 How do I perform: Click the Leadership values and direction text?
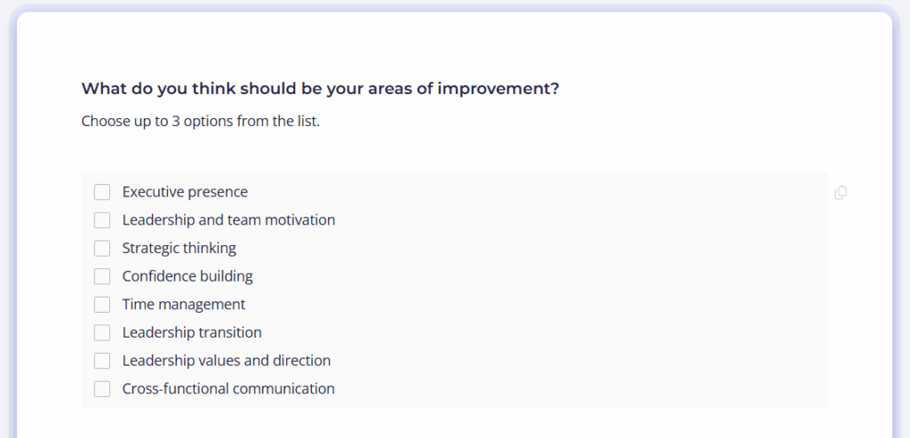[x=226, y=361]
